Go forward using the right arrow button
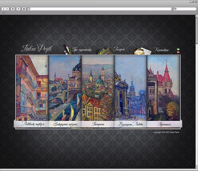The image size is (198, 171). point(7,9)
